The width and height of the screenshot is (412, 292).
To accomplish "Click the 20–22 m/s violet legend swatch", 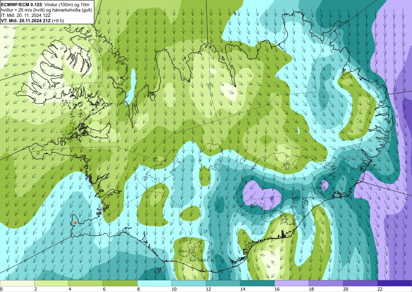I will click(x=360, y=283).
